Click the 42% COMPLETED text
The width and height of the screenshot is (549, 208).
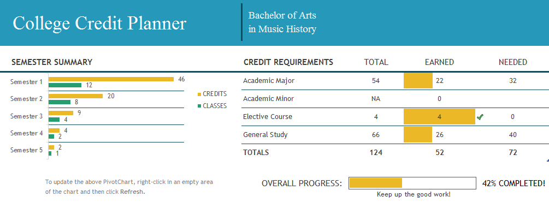513,183
